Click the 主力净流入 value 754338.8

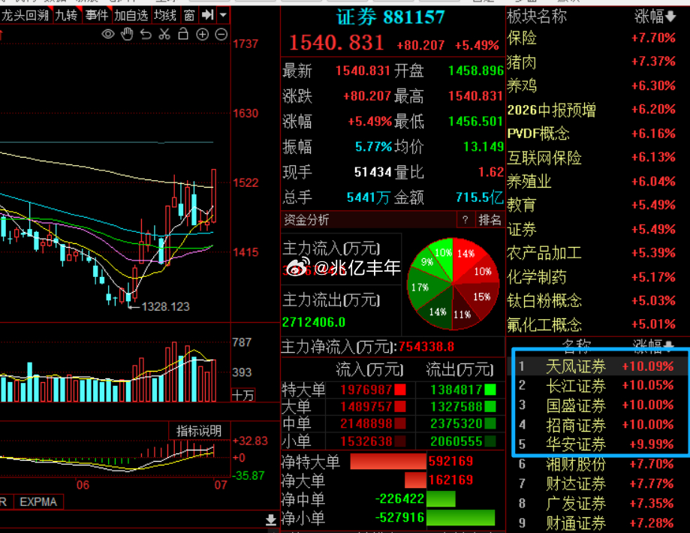click(426, 347)
